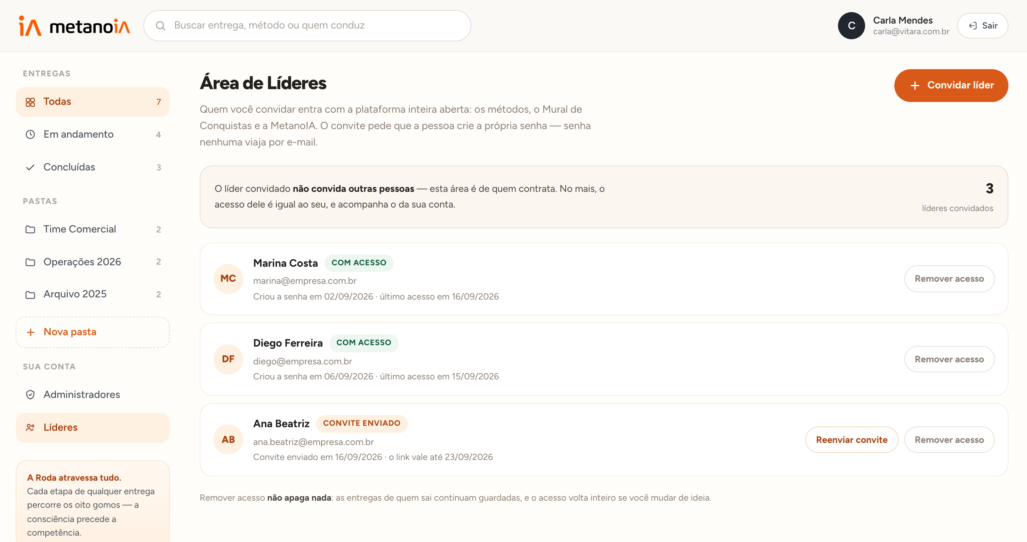
Task: Go to Administradores page
Action: 92,394
